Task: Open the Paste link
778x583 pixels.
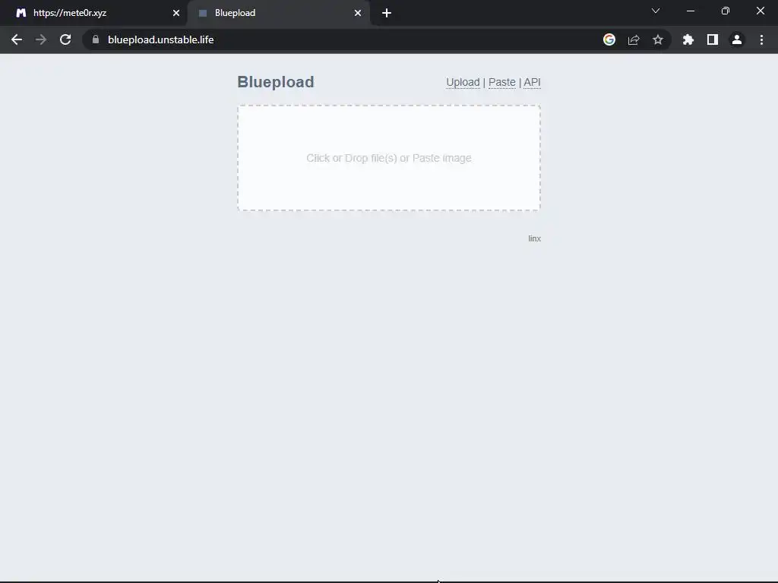Action: click(x=502, y=82)
